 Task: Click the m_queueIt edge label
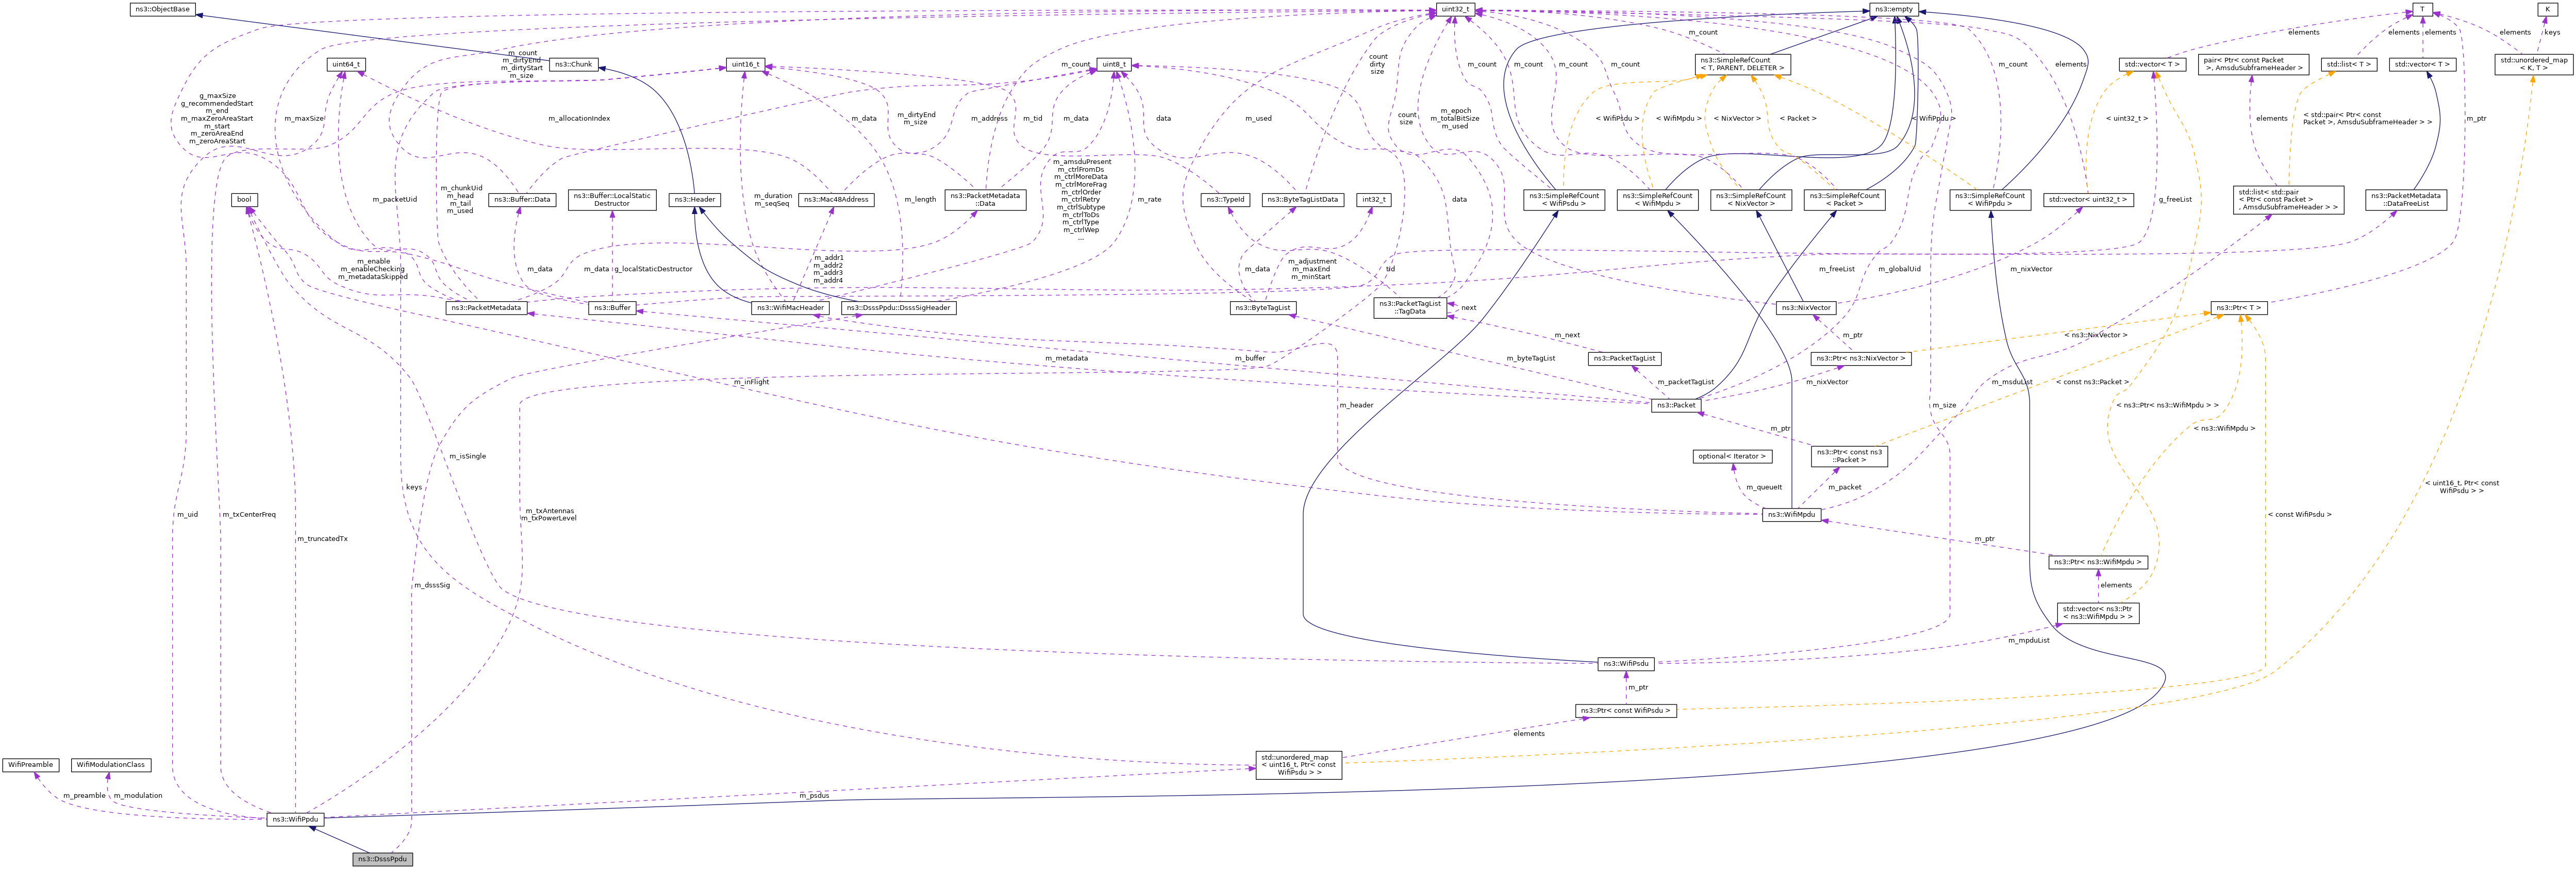point(1764,489)
